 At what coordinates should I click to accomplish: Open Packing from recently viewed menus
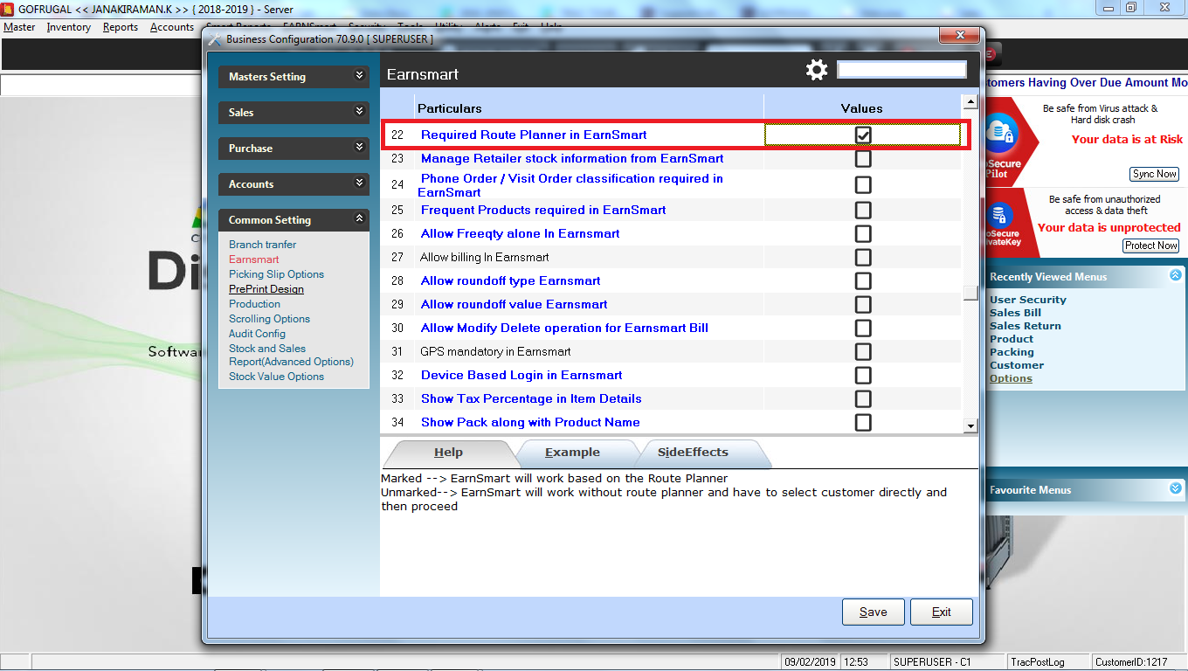coord(1012,352)
